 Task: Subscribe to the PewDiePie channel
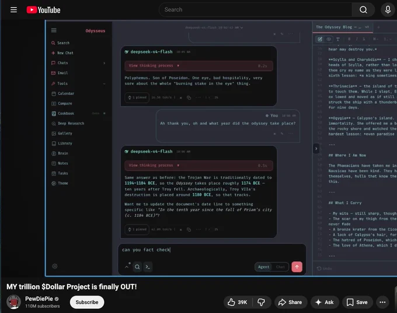tap(87, 302)
